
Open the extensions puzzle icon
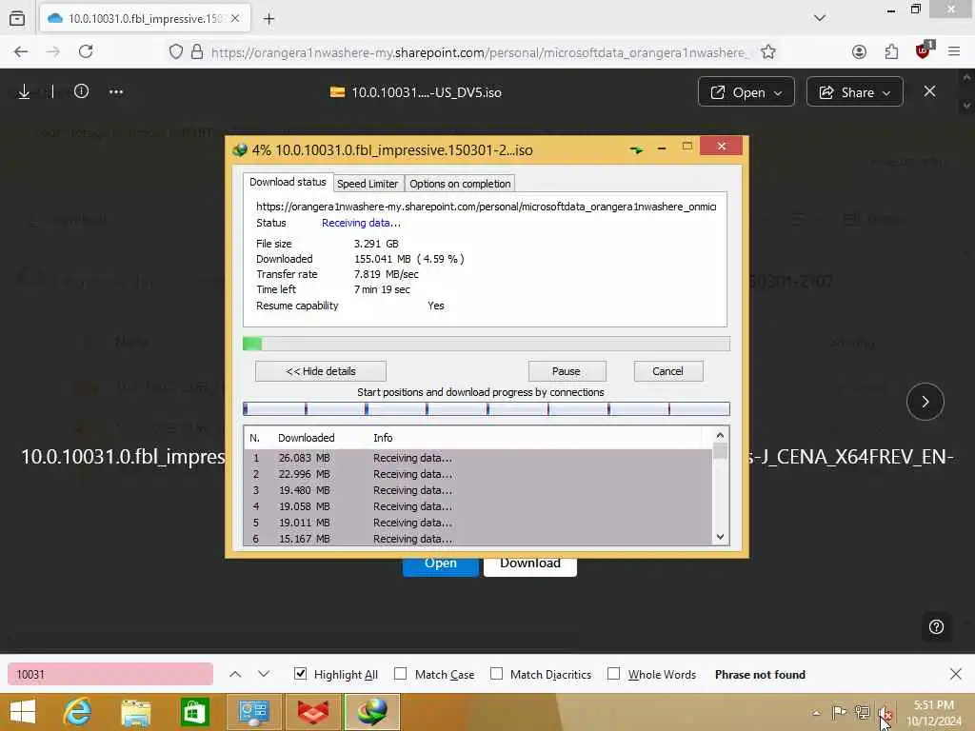coord(891,51)
